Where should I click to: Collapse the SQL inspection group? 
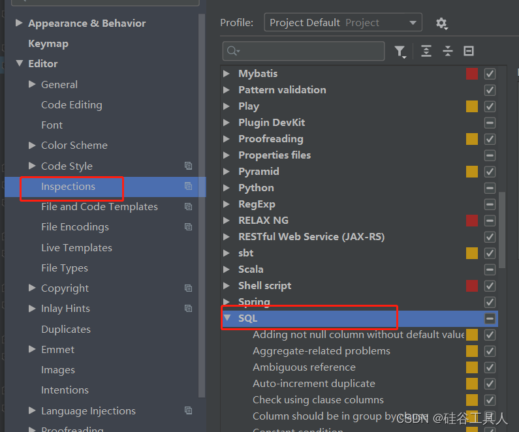(x=227, y=318)
